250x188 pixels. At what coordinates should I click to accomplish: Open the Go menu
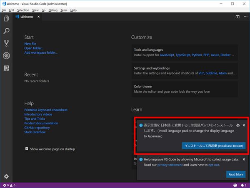coord(43,10)
